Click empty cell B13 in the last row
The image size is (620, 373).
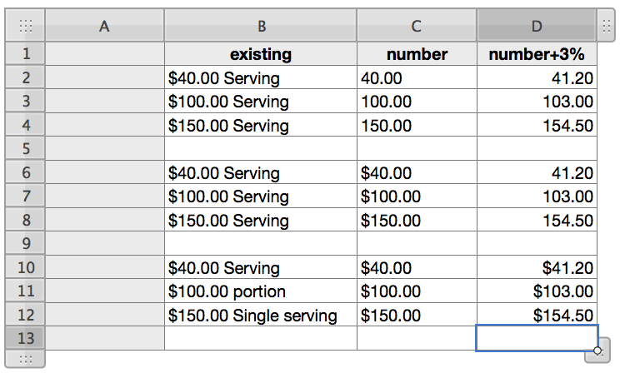(261, 338)
